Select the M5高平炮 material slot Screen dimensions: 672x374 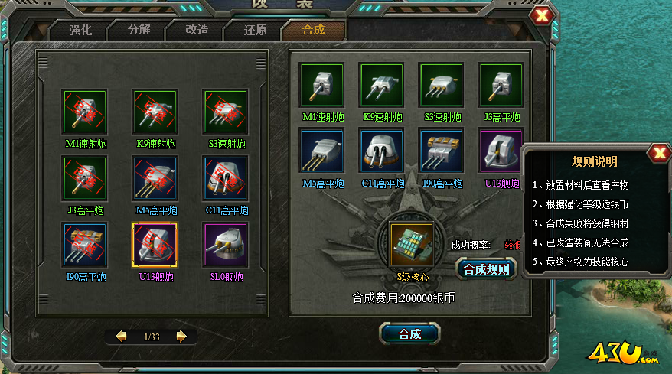tap(322, 151)
